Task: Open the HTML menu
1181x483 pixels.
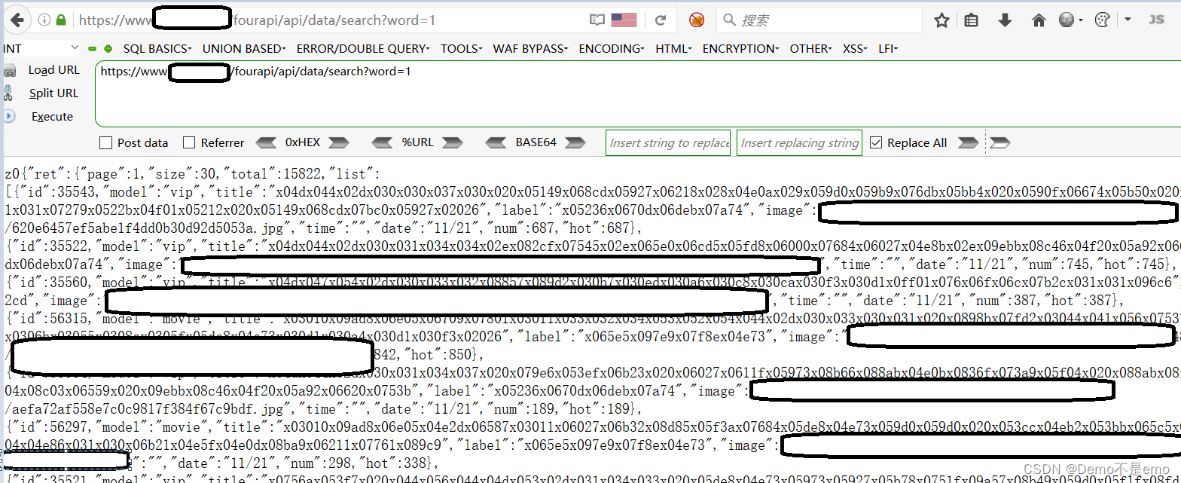Action: click(x=673, y=48)
